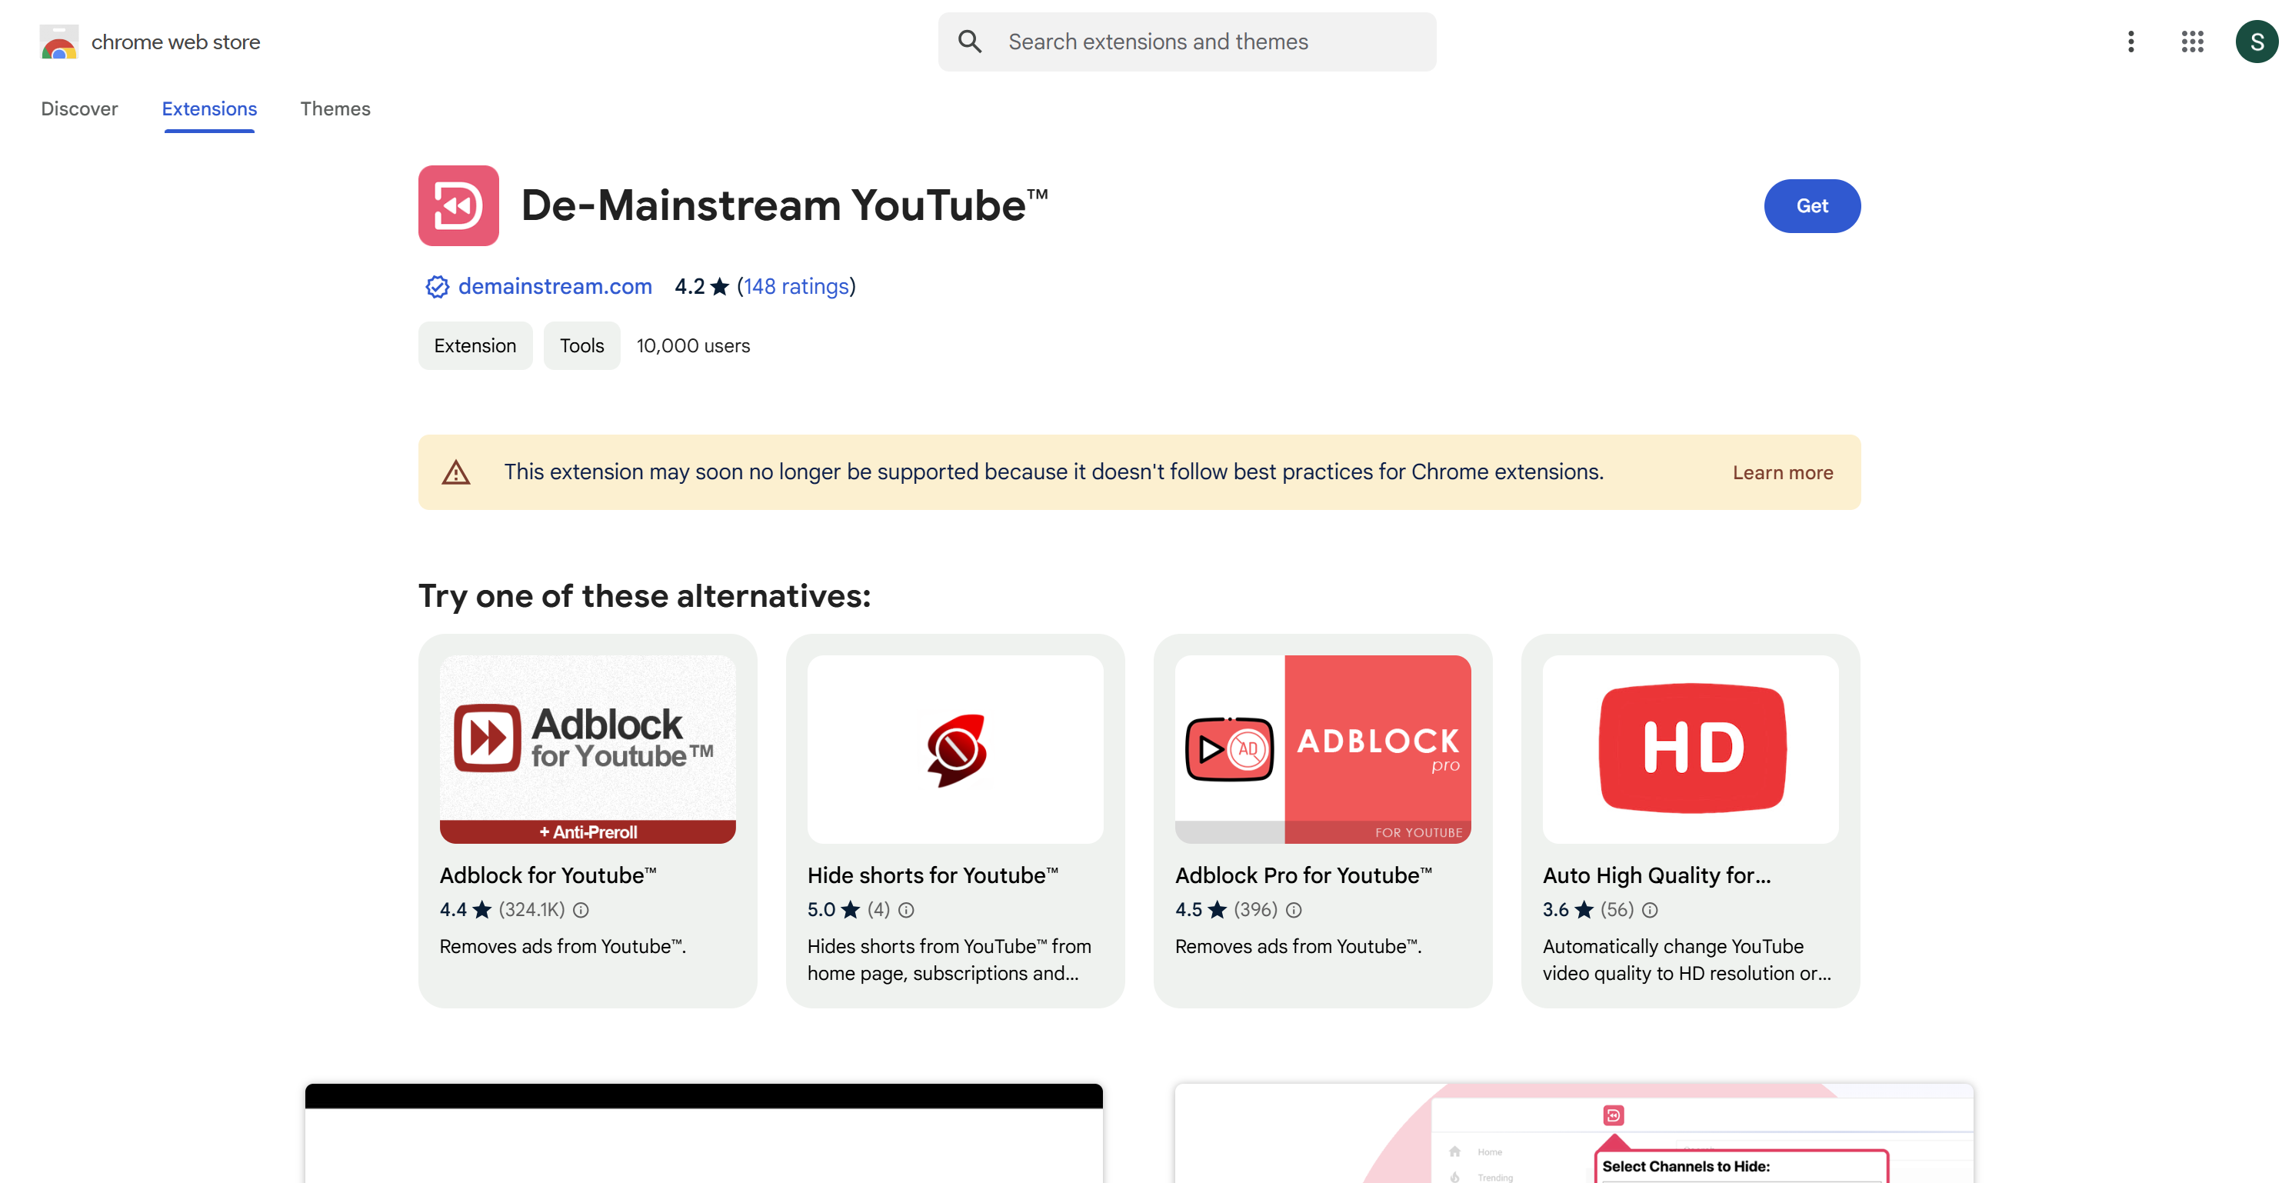The width and height of the screenshot is (2292, 1183).
Task: Click the Adblock Pro for Youtube™ title
Action: point(1304,875)
